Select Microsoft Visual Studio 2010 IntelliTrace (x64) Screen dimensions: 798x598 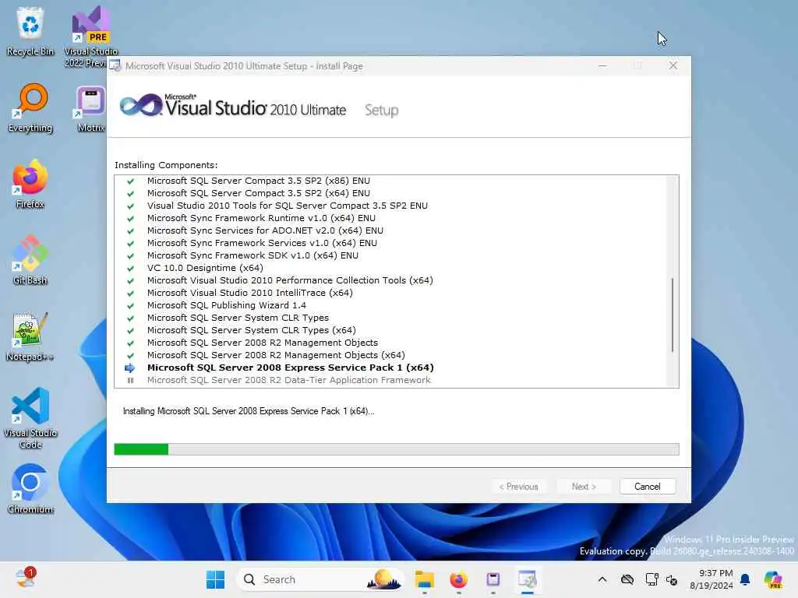[x=250, y=293]
